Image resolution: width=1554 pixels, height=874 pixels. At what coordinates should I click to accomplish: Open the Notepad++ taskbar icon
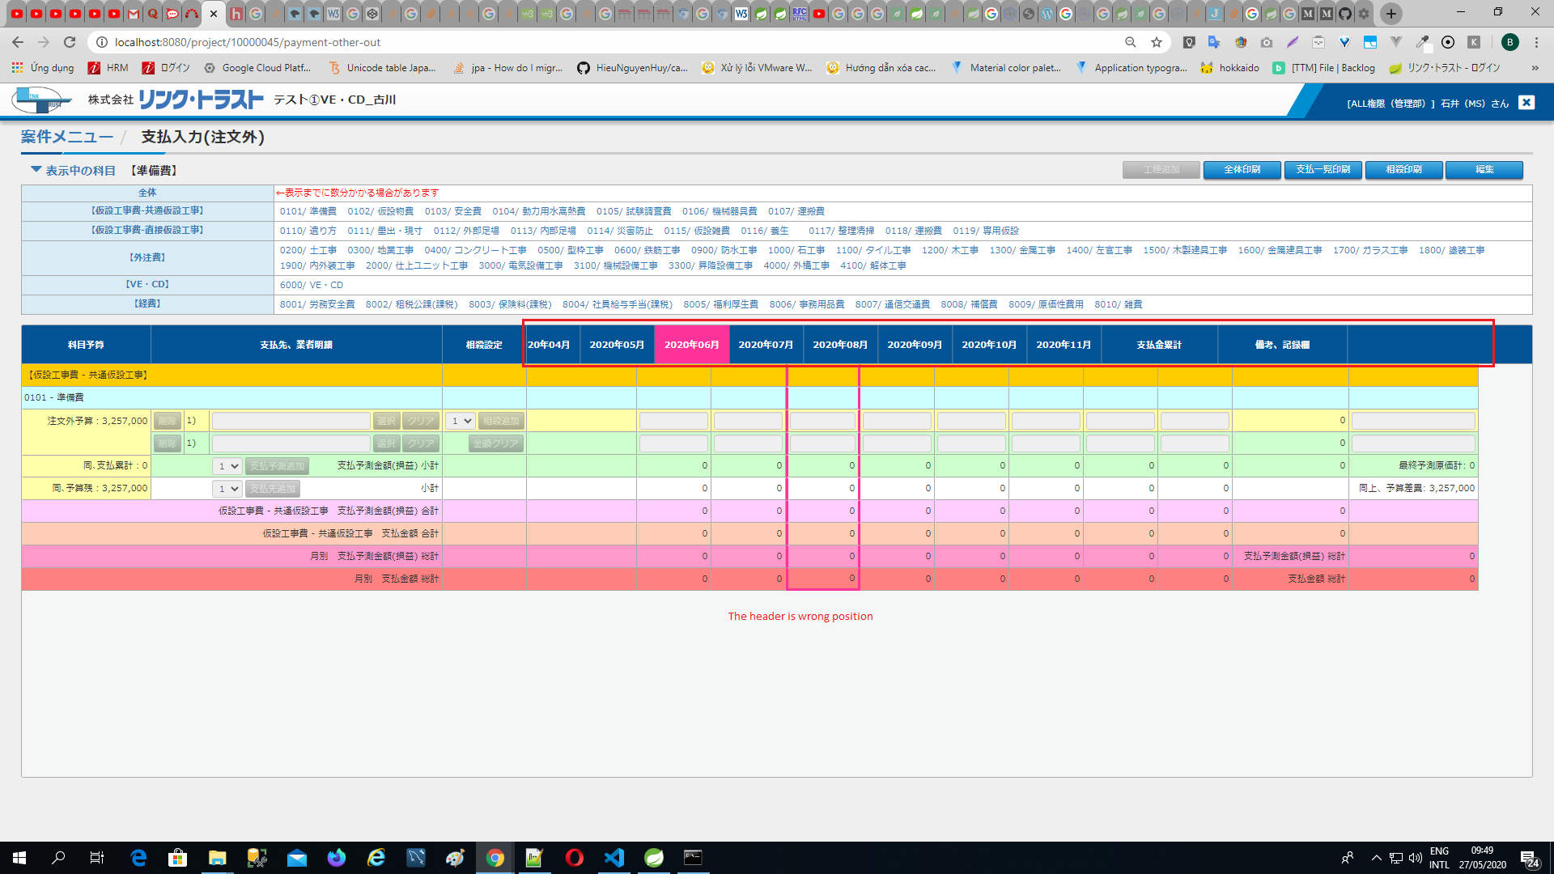click(534, 858)
